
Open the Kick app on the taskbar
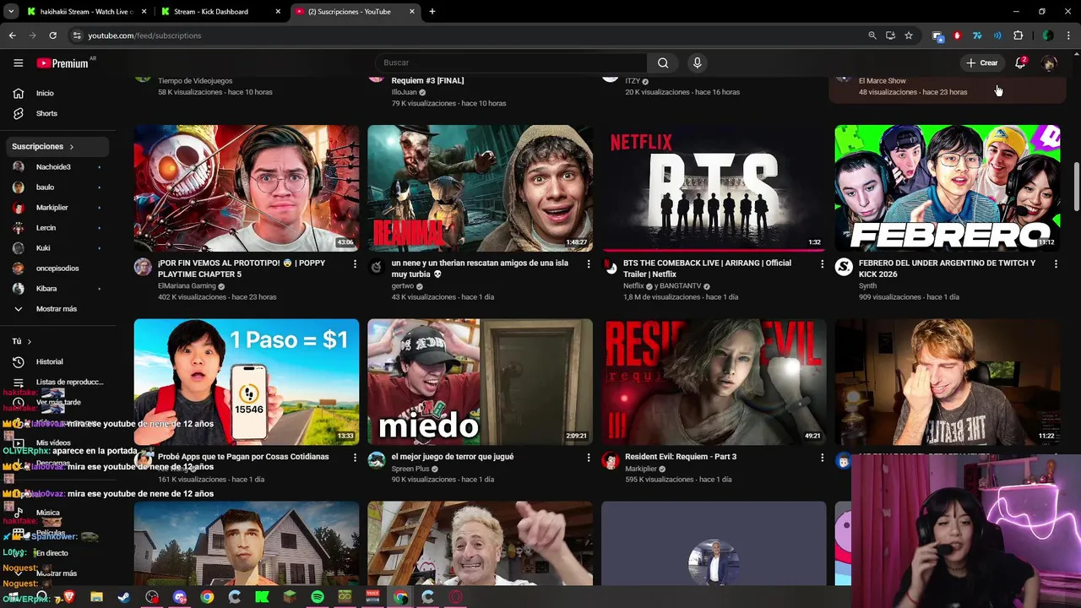coord(262,597)
